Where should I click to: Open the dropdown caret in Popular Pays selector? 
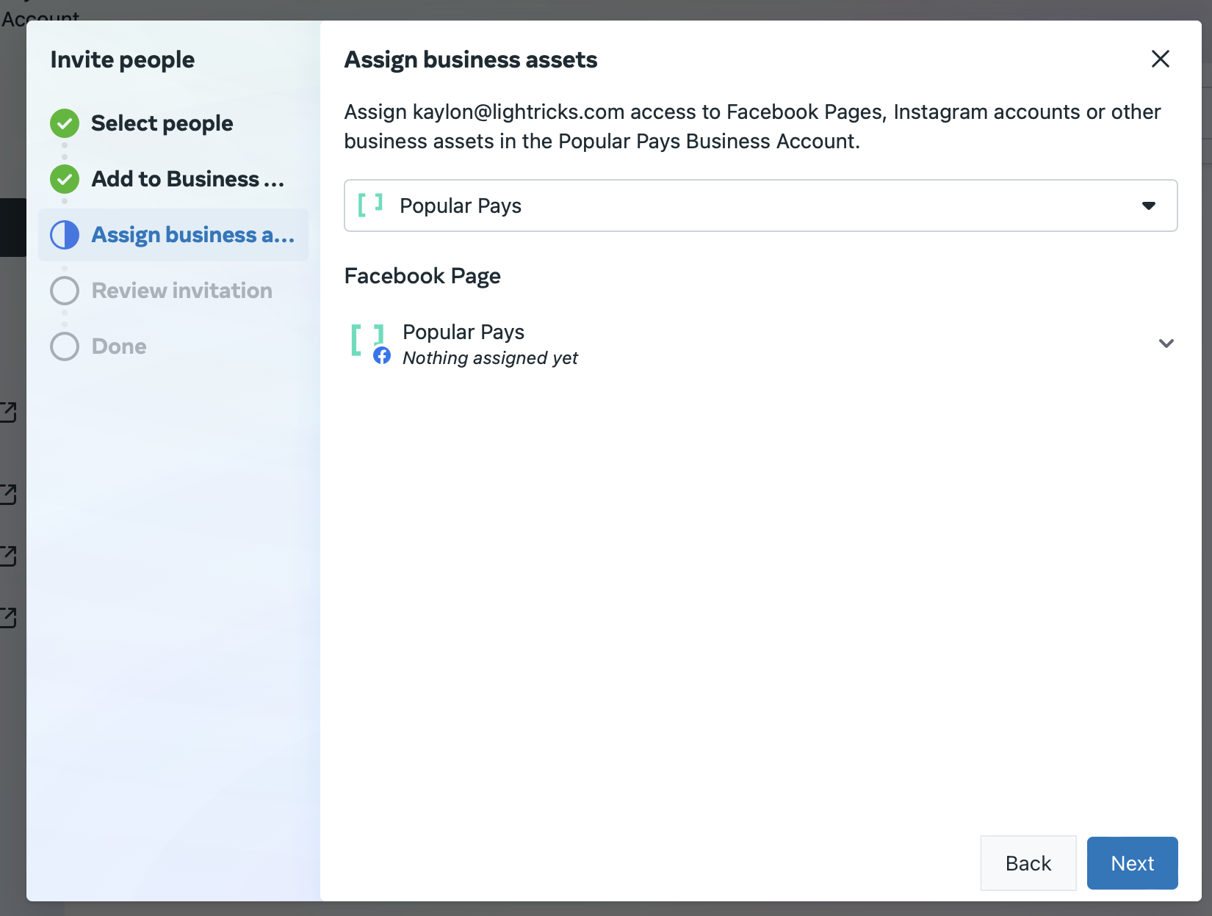1149,206
